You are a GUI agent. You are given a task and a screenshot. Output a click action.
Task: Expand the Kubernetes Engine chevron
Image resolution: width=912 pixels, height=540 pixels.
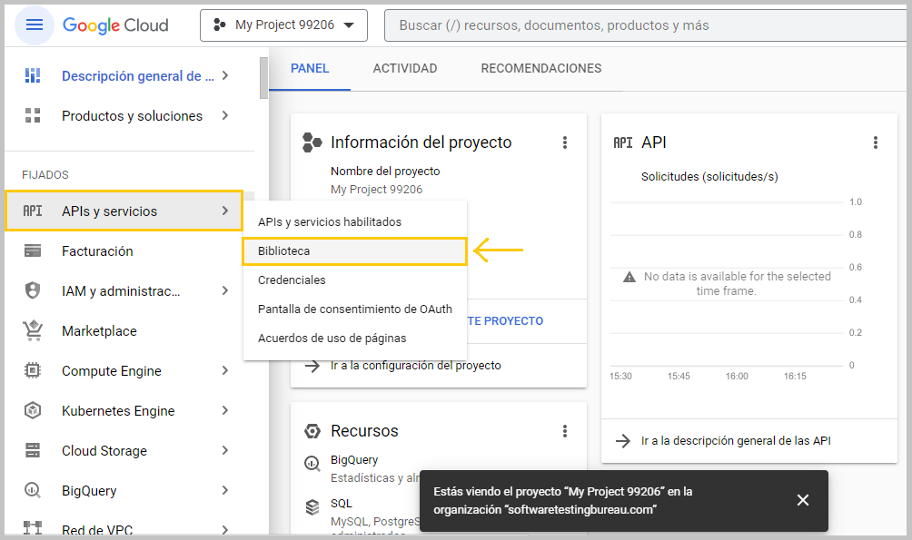pyautogui.click(x=225, y=410)
